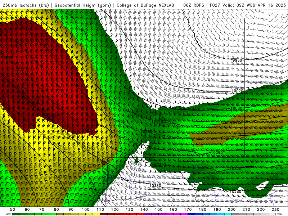Viewport: 288px width, 216px height.
Task: Select the '06Z RDPS' model run label
Action: pos(194,5)
